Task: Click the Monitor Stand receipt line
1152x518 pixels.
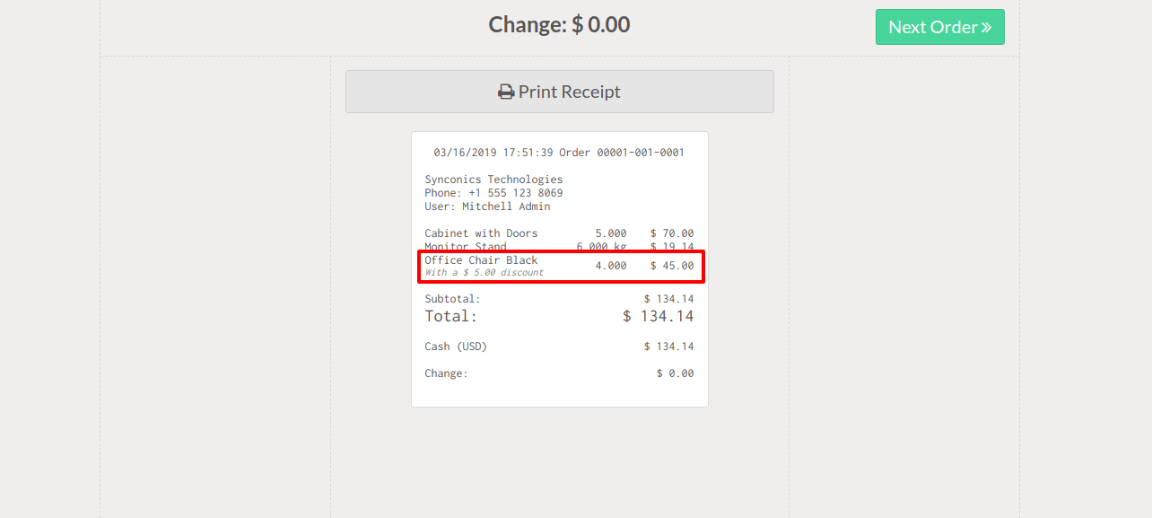Action: point(466,247)
